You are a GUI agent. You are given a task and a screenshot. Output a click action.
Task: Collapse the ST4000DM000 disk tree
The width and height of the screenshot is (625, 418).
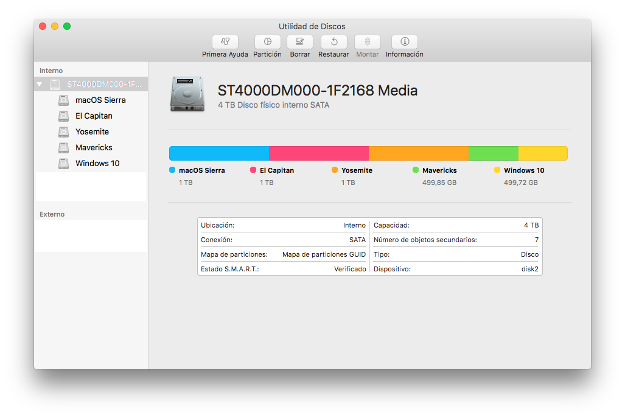coord(40,85)
